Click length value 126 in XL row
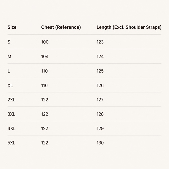The height and width of the screenshot is (169, 169). 100,85
